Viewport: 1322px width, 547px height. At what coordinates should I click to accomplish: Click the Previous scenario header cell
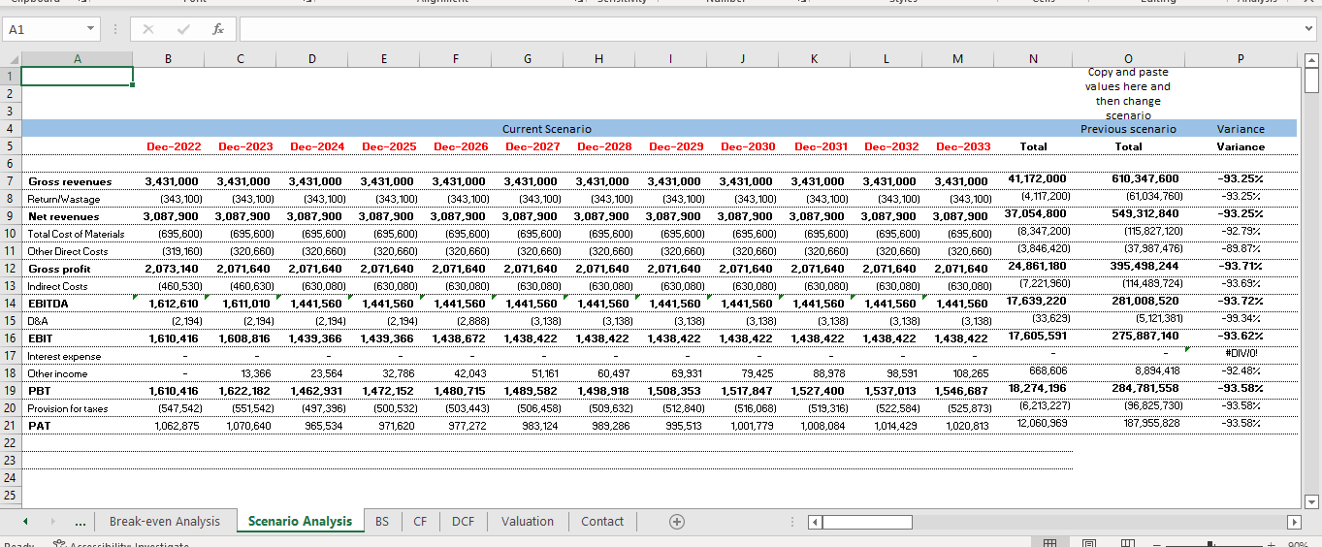[1128, 129]
